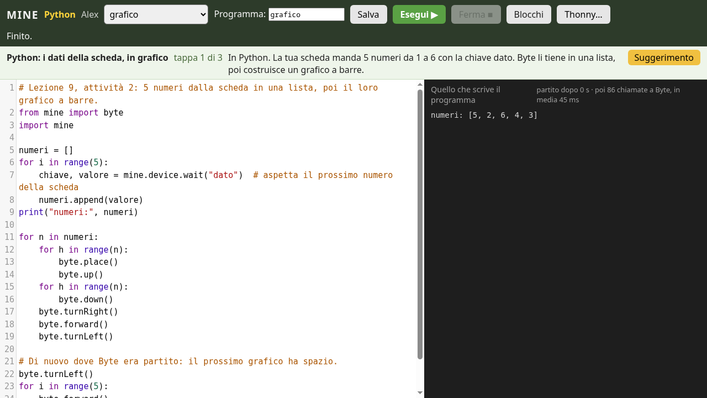Click the task description starting 'In Python. La tua scheda'
This screenshot has width=707, height=398.
[x=421, y=64]
